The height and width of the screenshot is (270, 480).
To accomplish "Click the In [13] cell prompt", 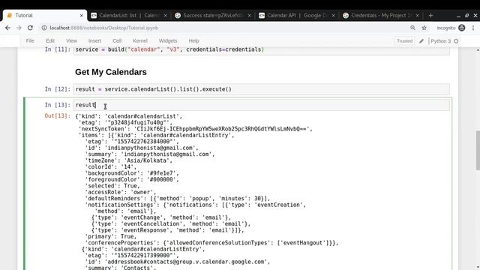I will pos(57,105).
